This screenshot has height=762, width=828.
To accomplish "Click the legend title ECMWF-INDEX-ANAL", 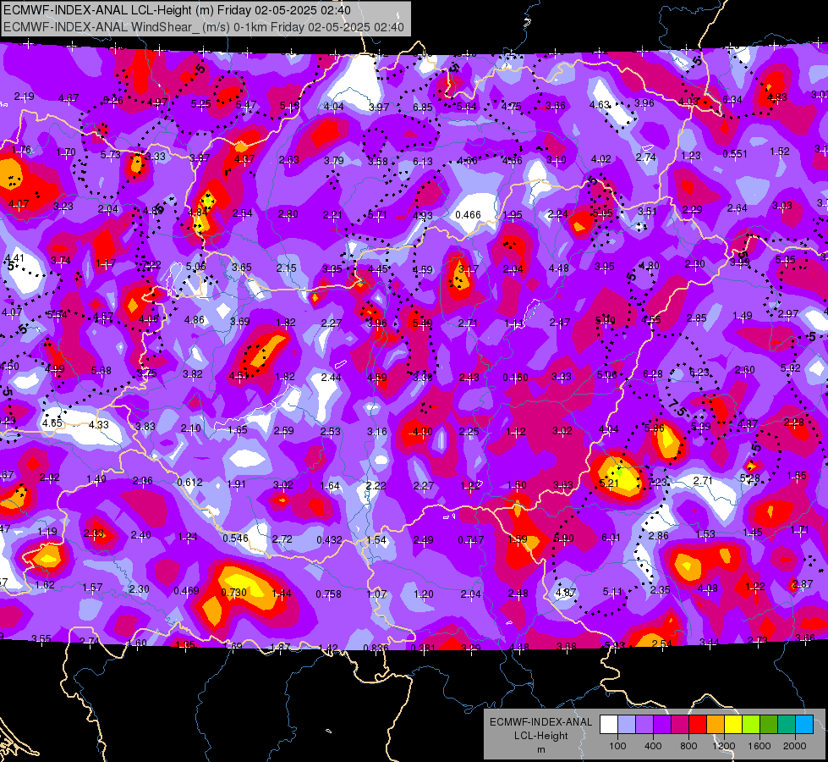I will [x=540, y=722].
